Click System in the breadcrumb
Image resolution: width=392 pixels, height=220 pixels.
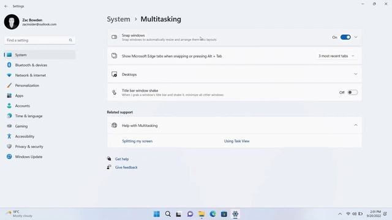[118, 19]
